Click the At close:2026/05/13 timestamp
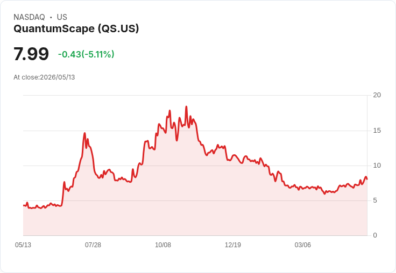This screenshot has height=273, width=396. point(44,77)
